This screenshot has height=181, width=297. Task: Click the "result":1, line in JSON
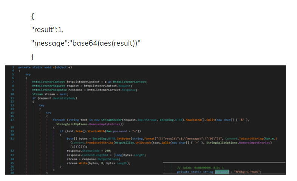[x=47, y=30]
